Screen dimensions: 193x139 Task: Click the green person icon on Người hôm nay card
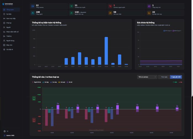coord(71,13)
